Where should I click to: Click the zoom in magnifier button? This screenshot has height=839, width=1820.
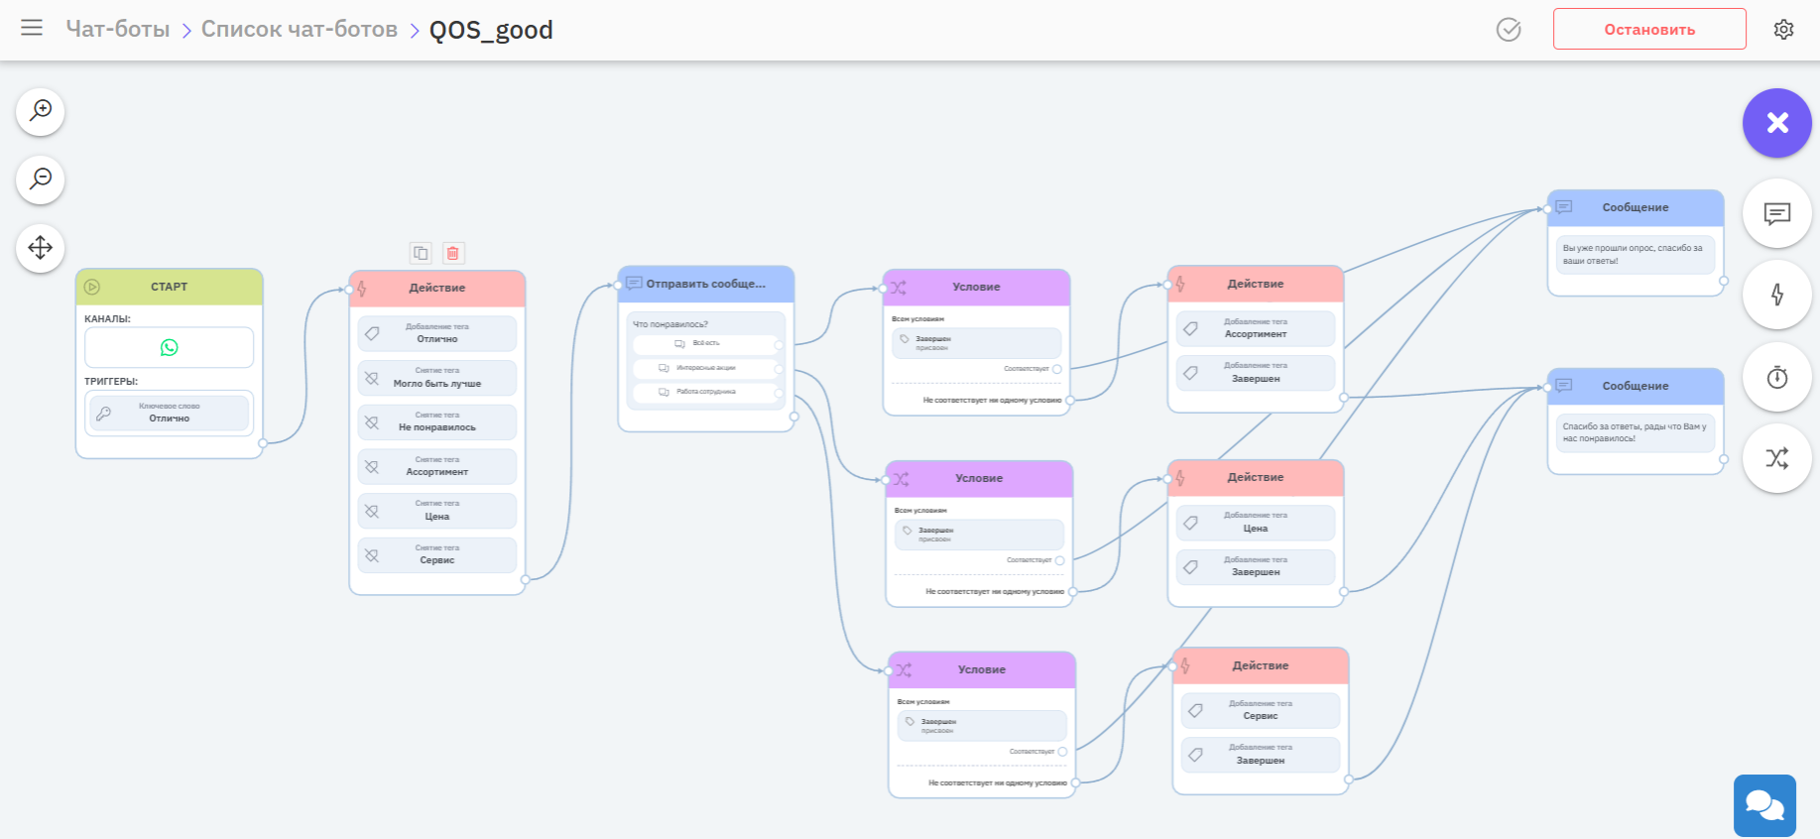41,111
